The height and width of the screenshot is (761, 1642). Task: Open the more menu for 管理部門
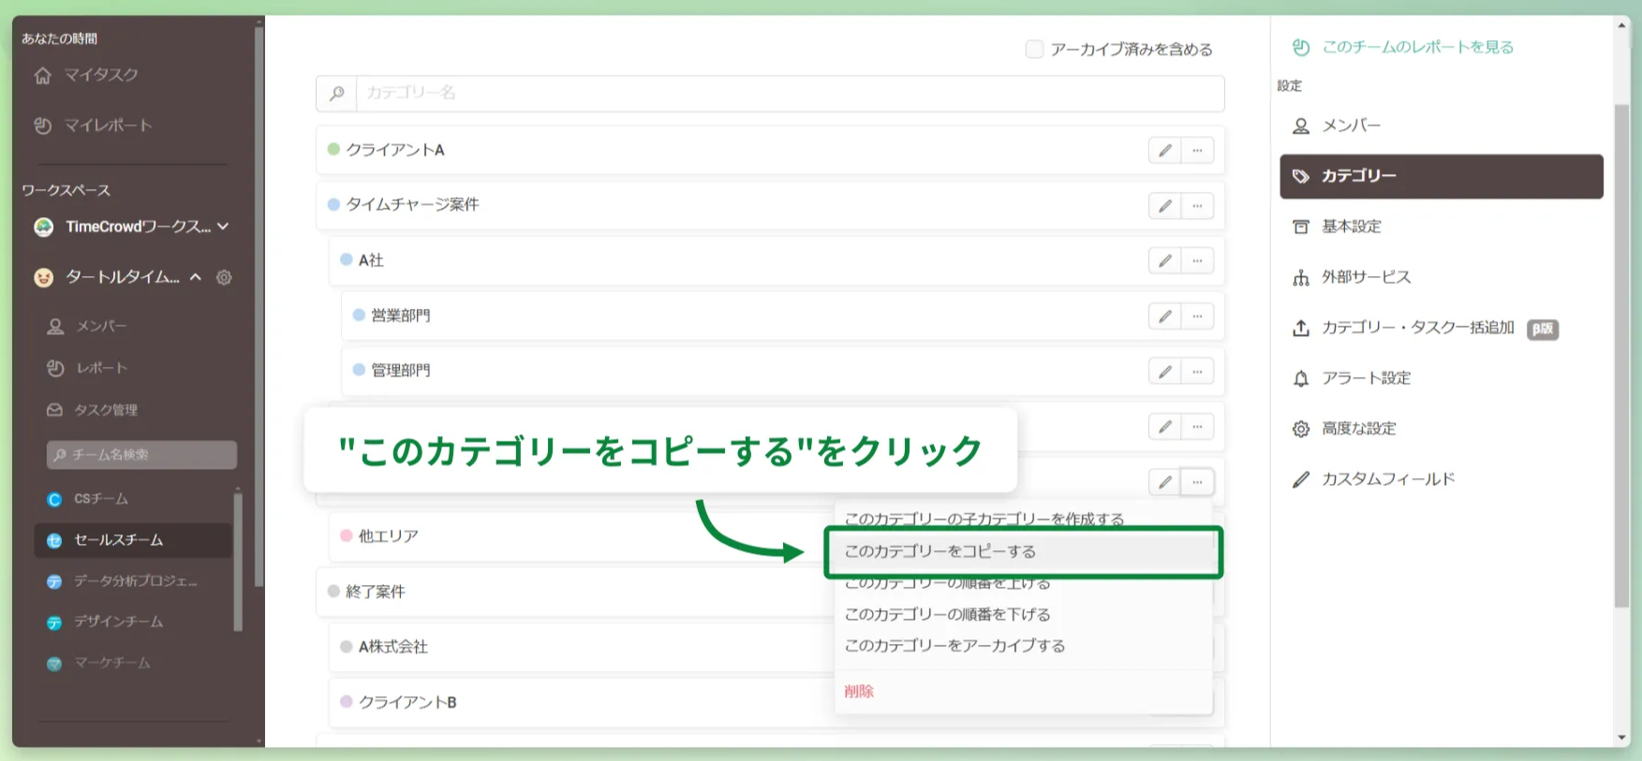(x=1197, y=372)
